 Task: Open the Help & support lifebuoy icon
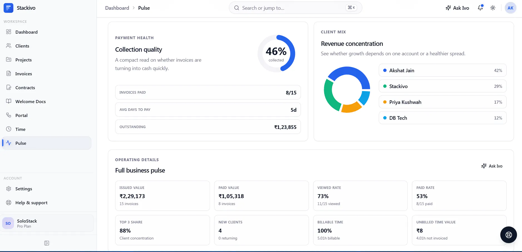pos(9,203)
